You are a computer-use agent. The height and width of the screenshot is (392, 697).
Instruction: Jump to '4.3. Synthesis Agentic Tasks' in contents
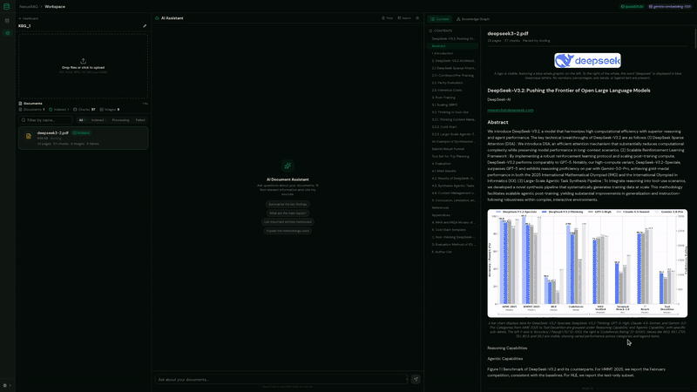[x=453, y=186]
